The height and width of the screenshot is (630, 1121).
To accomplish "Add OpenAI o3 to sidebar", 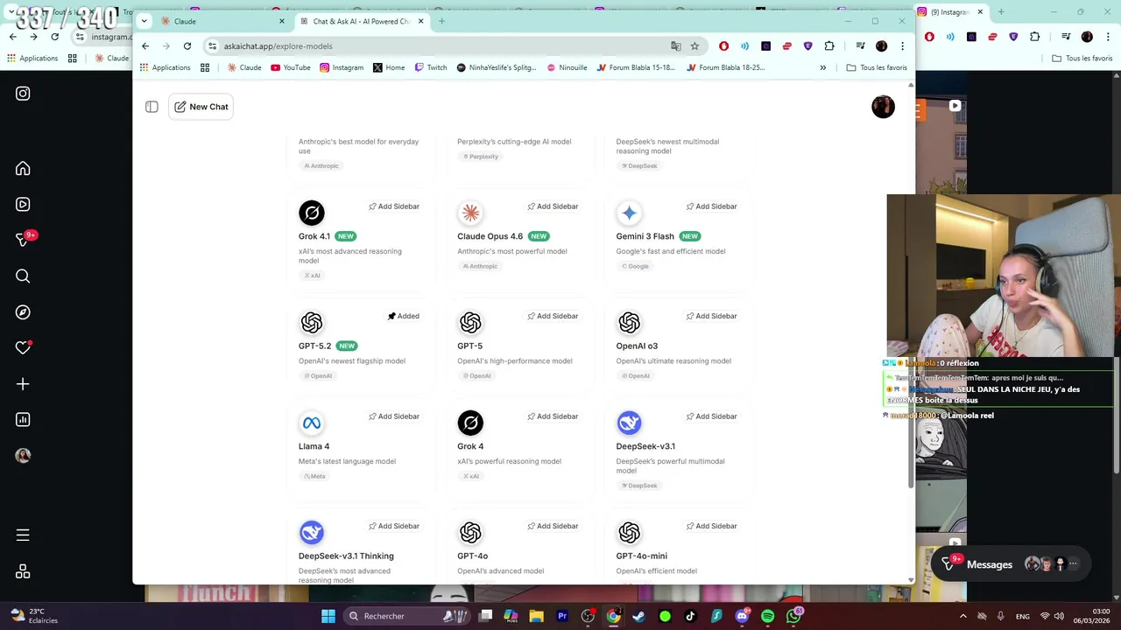I will click(711, 316).
